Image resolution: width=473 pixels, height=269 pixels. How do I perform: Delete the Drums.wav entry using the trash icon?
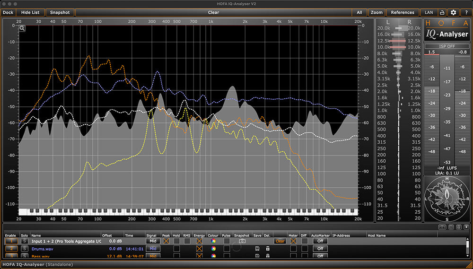[267, 249]
